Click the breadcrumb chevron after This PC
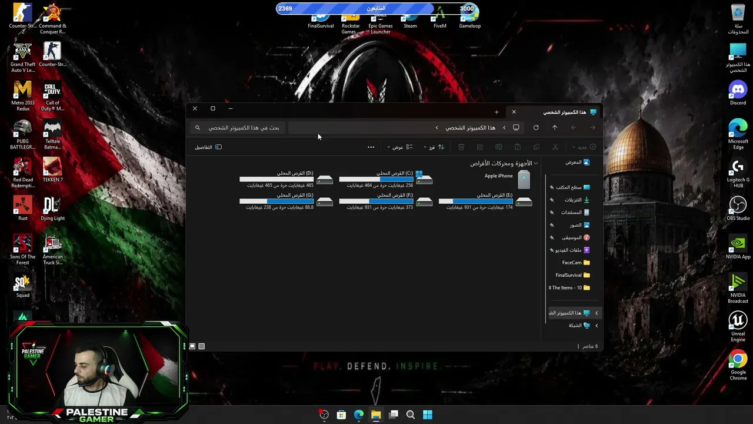The height and width of the screenshot is (424, 753). (x=437, y=128)
